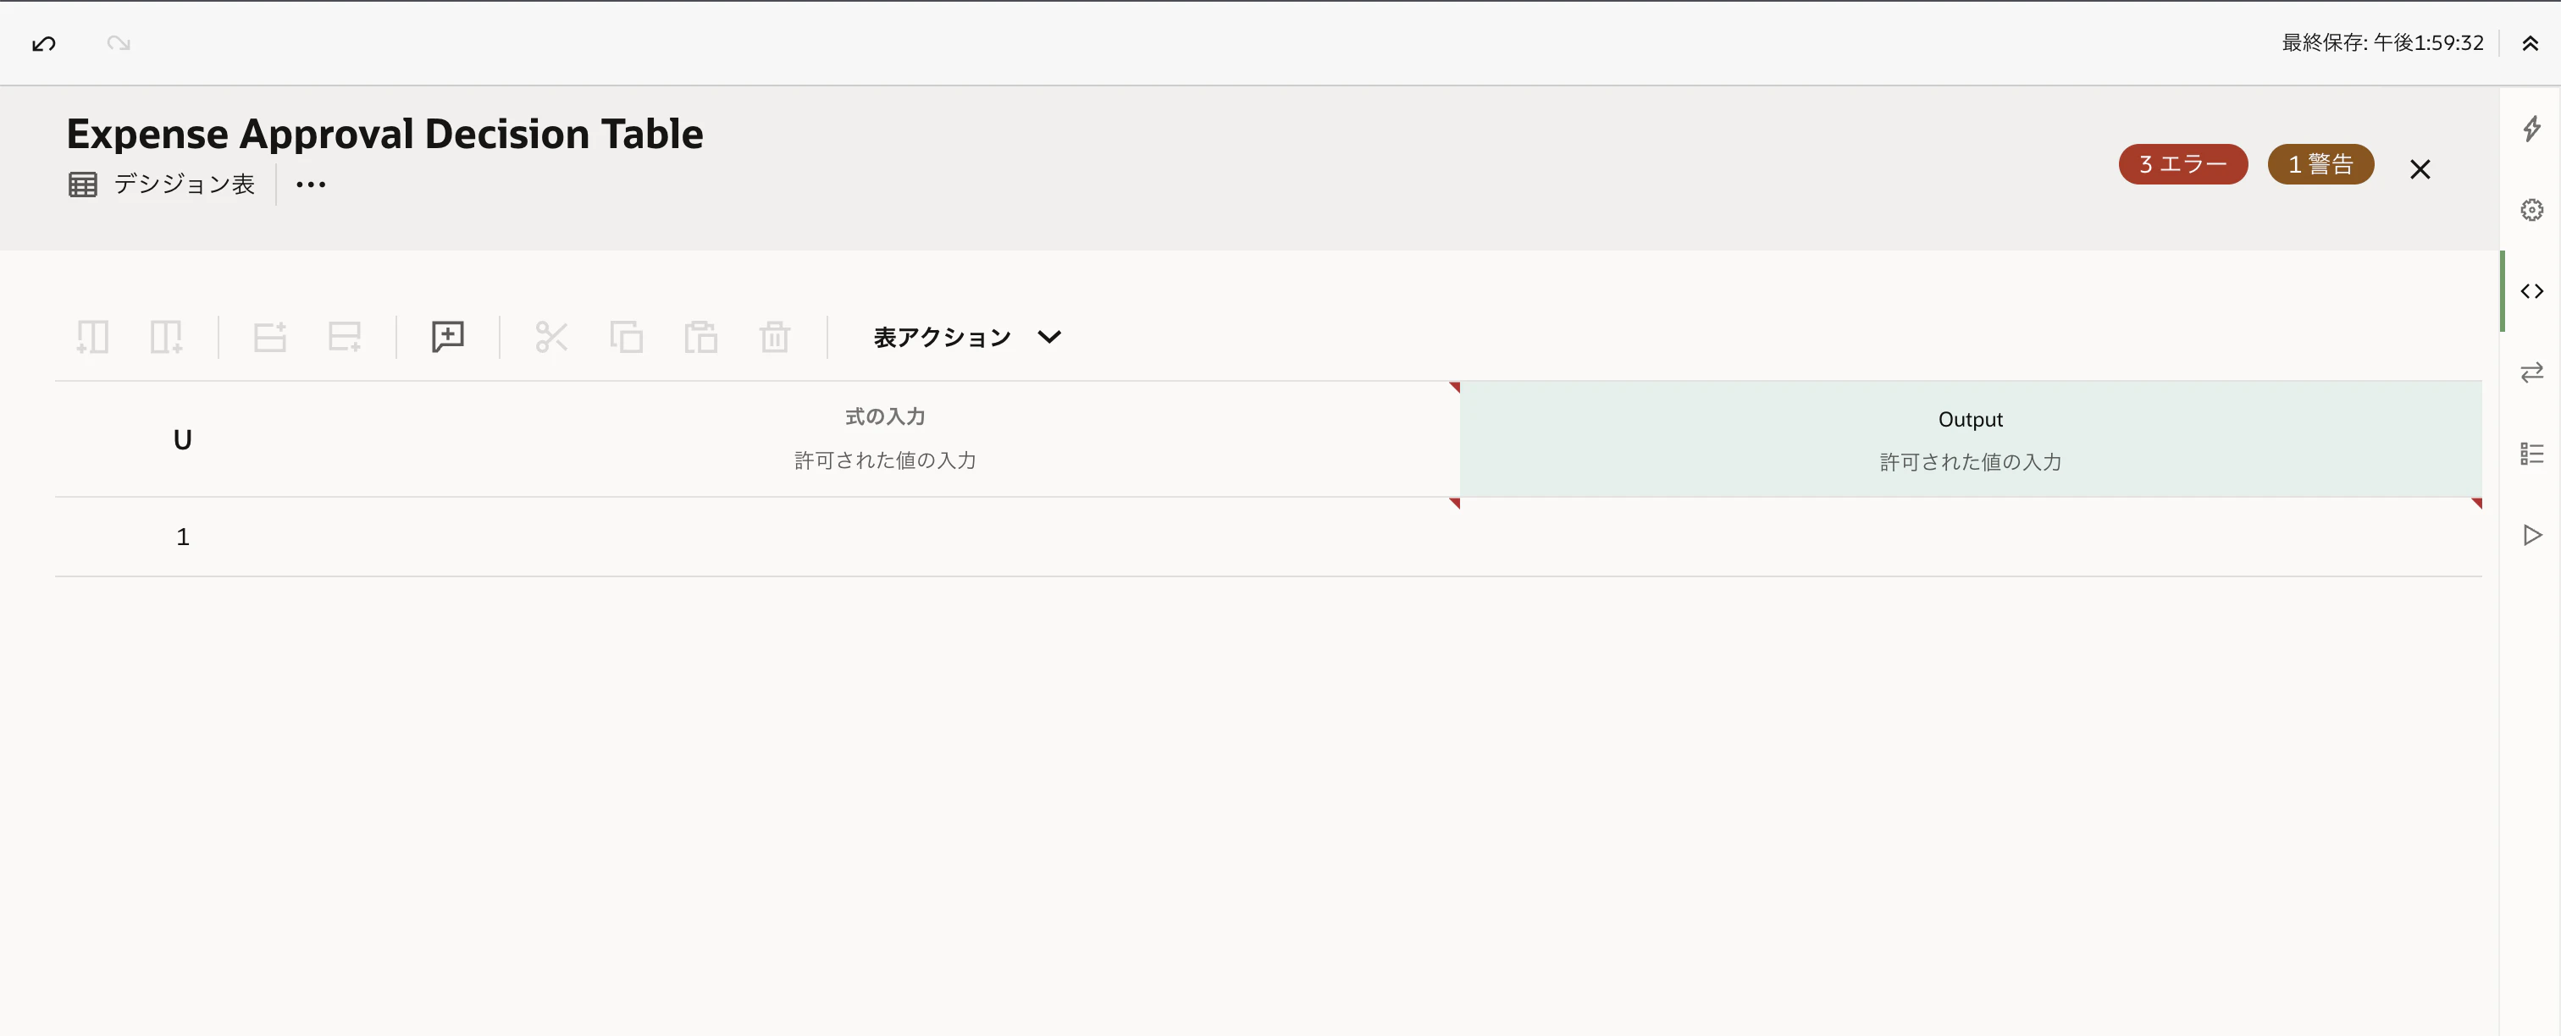This screenshot has height=1036, width=2561.
Task: Select row number 1
Action: pos(182,537)
